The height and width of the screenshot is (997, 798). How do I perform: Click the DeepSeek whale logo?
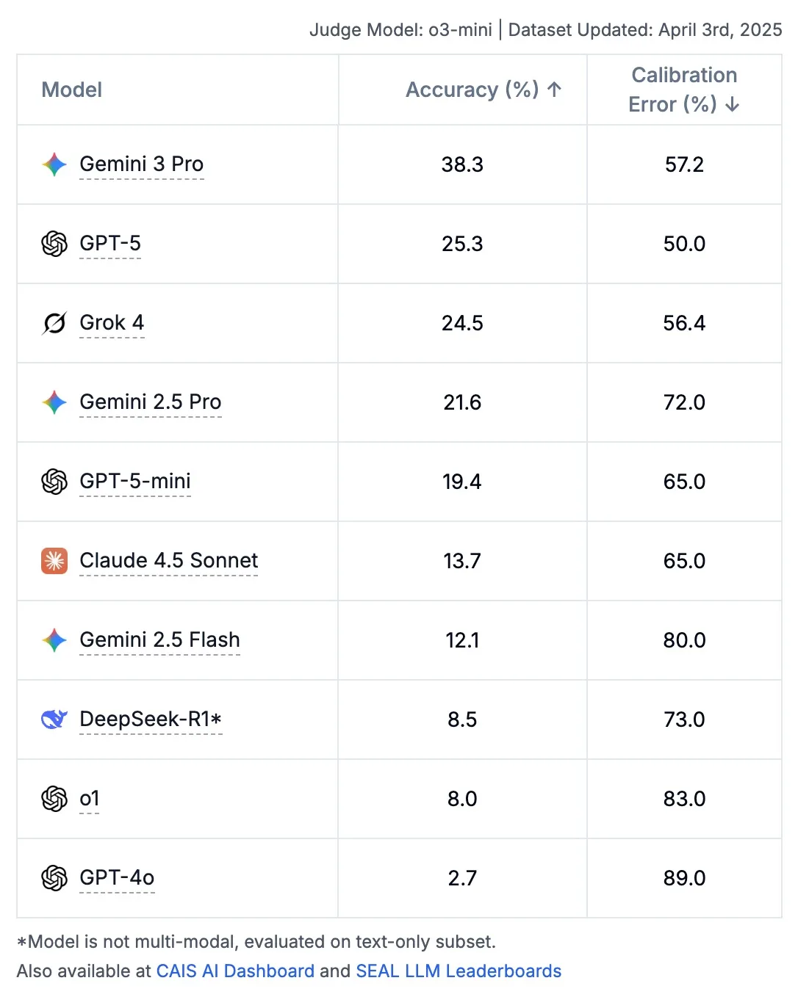click(54, 719)
